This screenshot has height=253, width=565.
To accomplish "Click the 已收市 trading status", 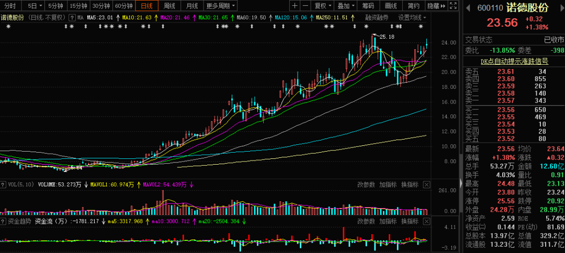I will click(x=554, y=40).
